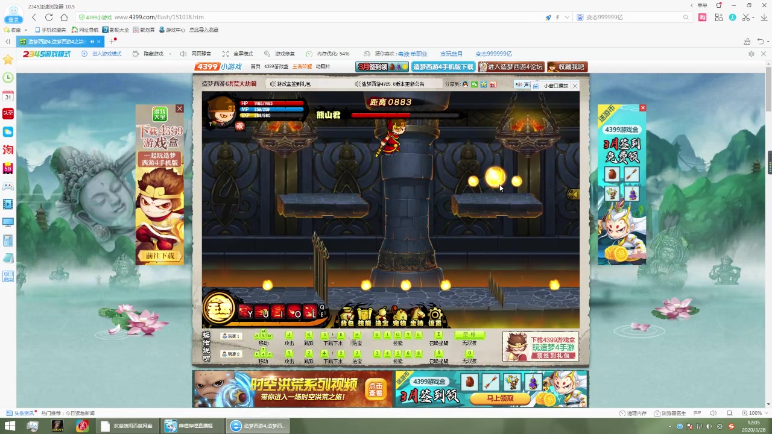
Task: Expand the scissors tool dropdown arrow
Action: (753, 17)
